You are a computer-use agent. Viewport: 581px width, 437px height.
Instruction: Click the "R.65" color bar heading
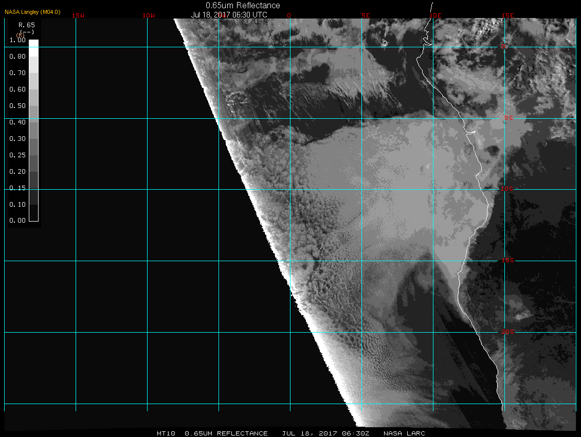point(27,25)
